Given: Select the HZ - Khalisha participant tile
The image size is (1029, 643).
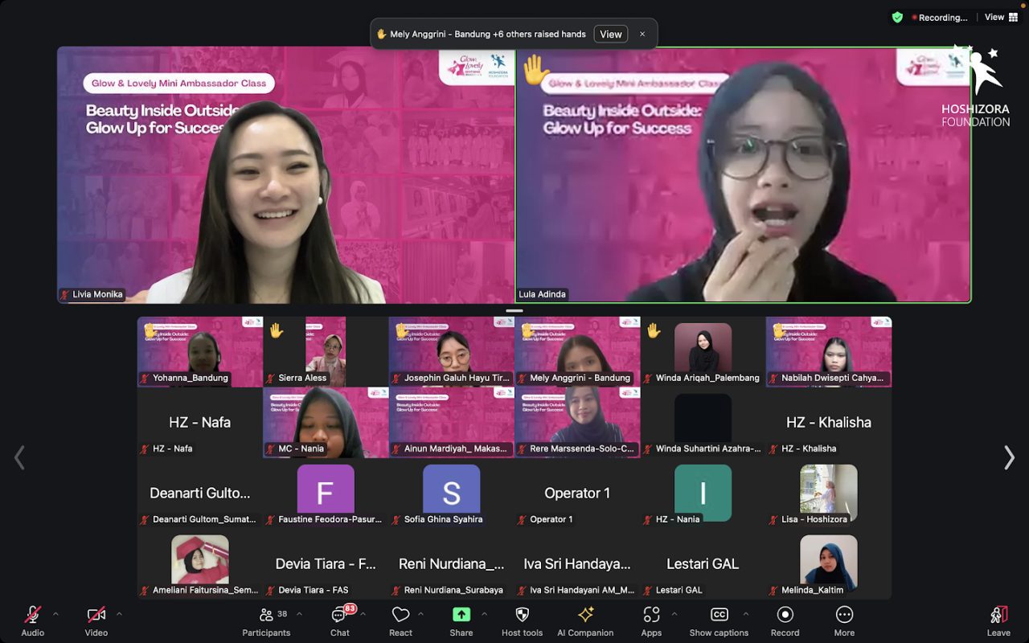Looking at the screenshot, I should tap(829, 422).
